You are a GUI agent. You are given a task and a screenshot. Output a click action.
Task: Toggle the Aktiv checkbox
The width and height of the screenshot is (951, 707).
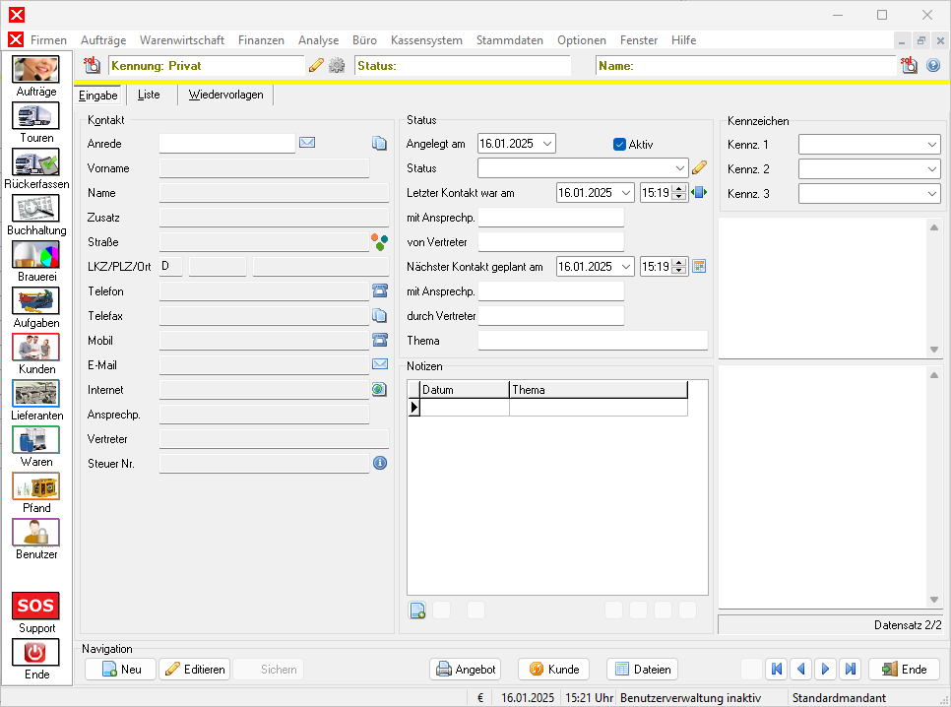[619, 144]
